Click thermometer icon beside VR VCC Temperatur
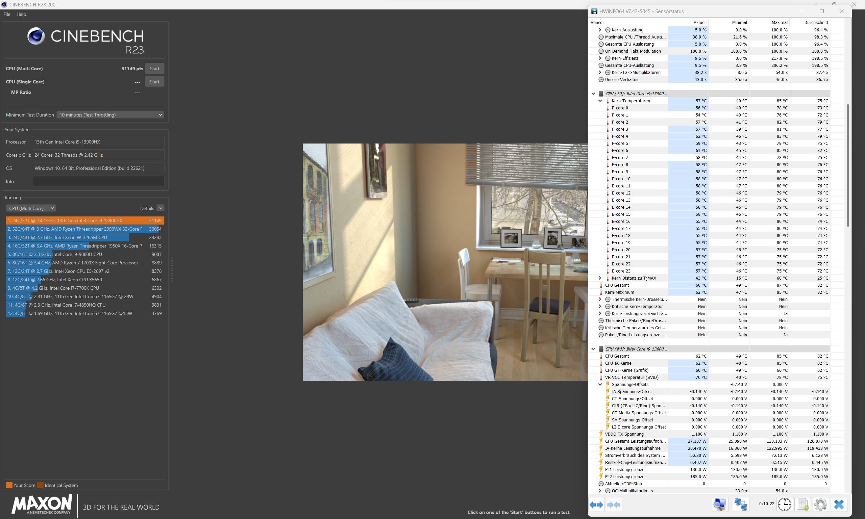This screenshot has width=865, height=519. click(x=601, y=378)
